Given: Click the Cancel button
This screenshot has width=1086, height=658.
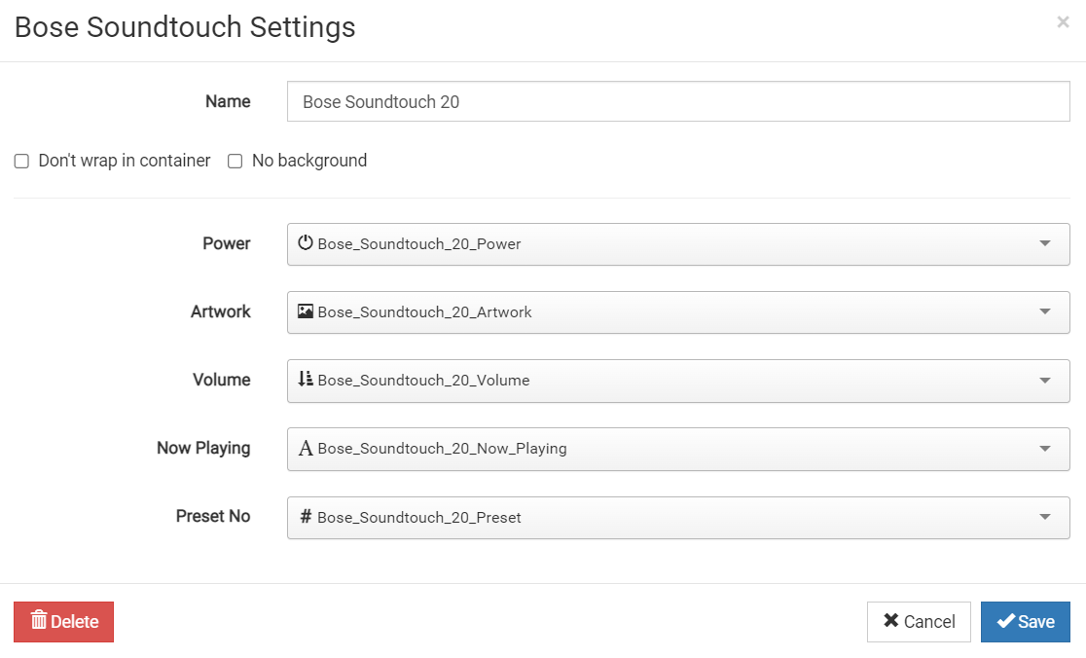Looking at the screenshot, I should [919, 622].
